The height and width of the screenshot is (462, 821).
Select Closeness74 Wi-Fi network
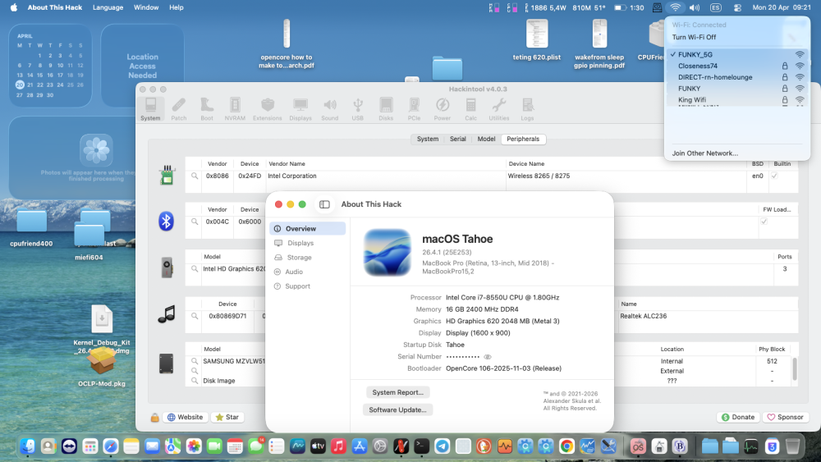737,66
